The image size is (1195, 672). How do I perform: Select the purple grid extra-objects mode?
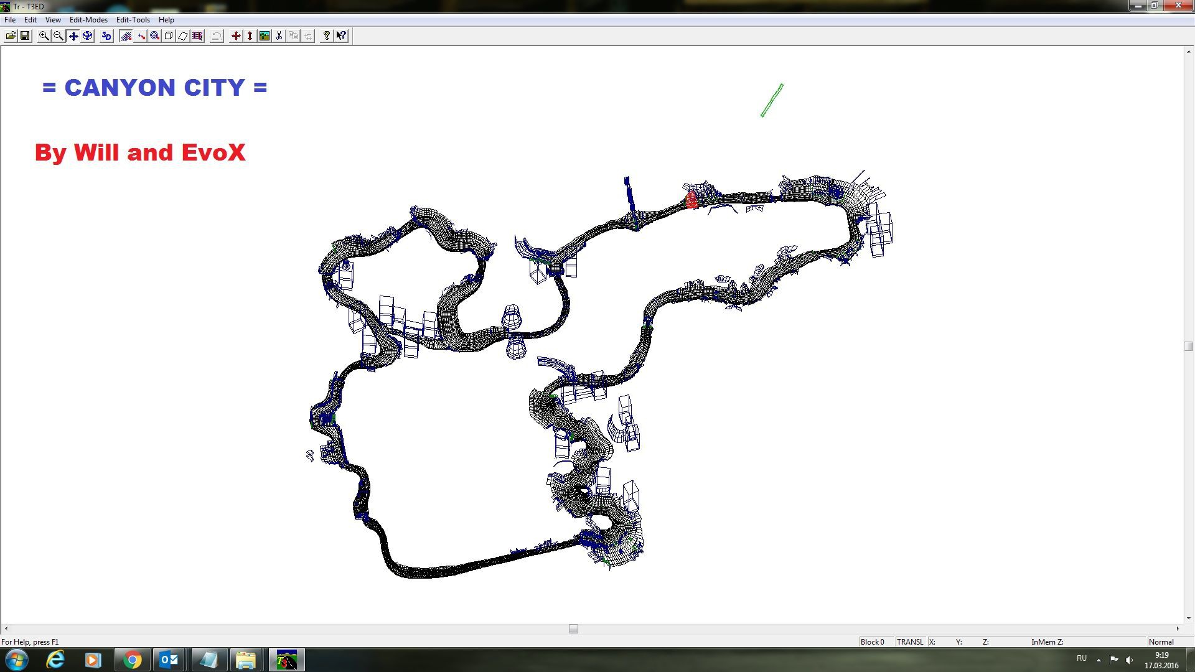[197, 36]
